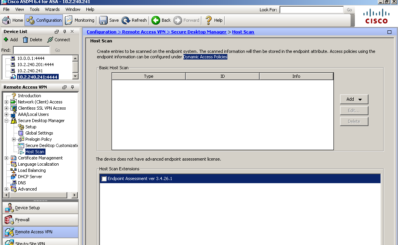Expand Clientless SSL VPN Access node
This screenshot has height=245, width=398.
[x=7, y=108]
